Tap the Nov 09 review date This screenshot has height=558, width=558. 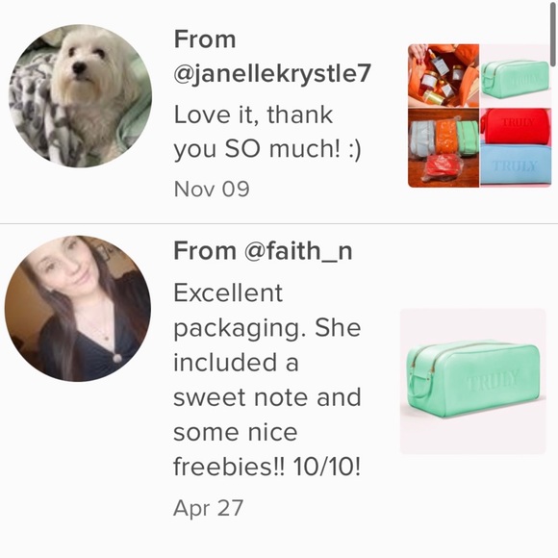[x=212, y=189]
